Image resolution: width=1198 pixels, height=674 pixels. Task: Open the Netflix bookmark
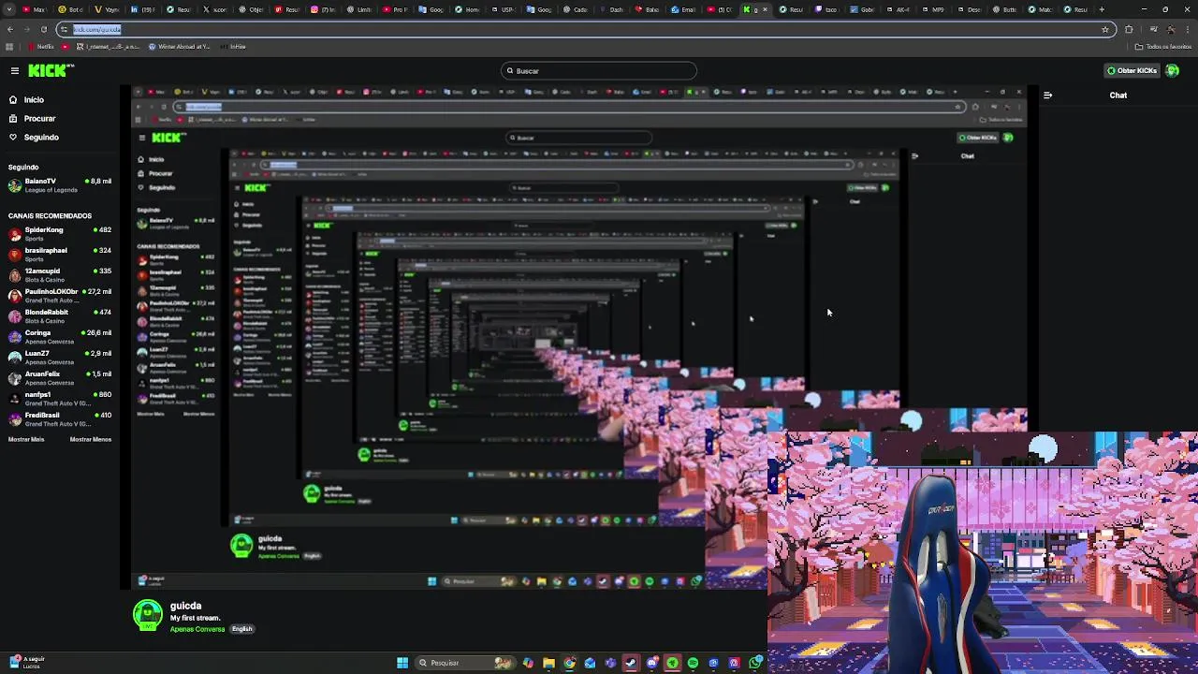(x=41, y=46)
